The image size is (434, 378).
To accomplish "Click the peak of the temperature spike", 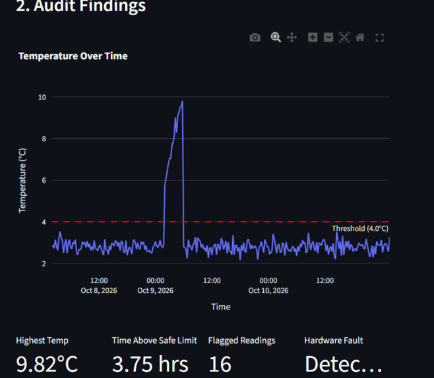I will [182, 102].
